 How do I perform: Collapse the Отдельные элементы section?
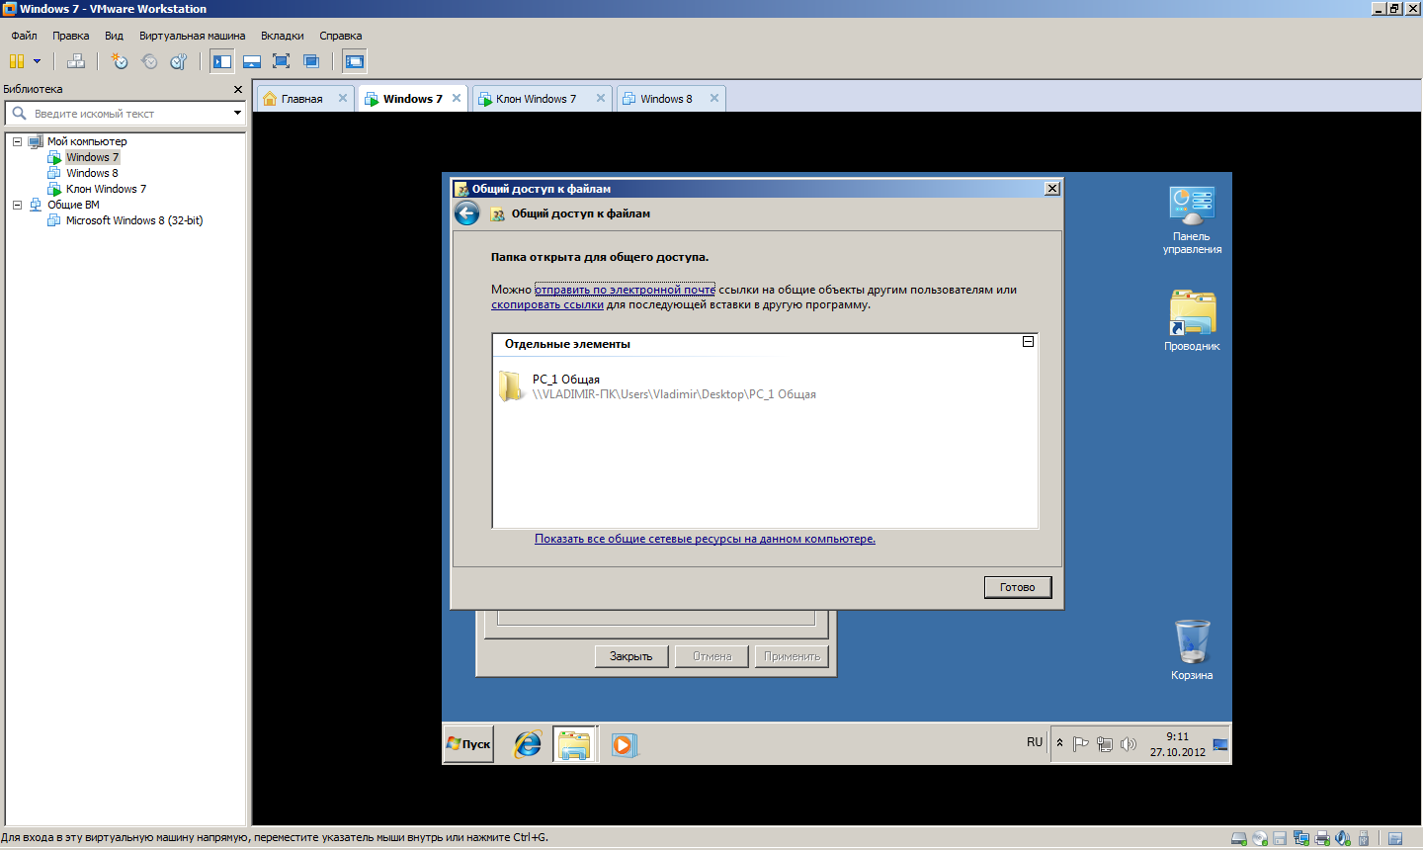click(1028, 342)
